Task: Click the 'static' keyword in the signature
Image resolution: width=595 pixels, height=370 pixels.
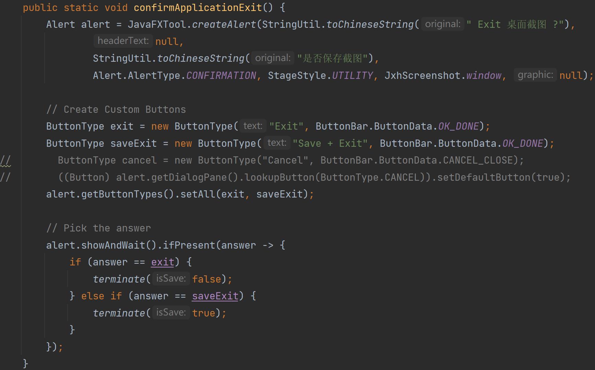Action: (x=81, y=8)
